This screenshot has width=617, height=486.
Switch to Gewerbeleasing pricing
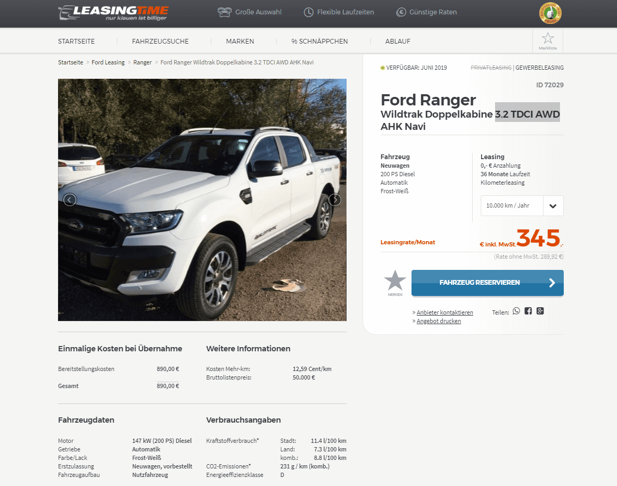539,68
